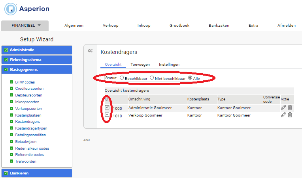The width and height of the screenshot is (302, 178).
Task: Open the Betalingscondities link
Action: coord(30,135)
